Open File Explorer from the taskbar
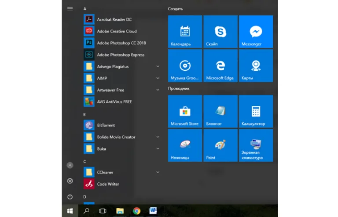338x217 pixels. point(120,211)
